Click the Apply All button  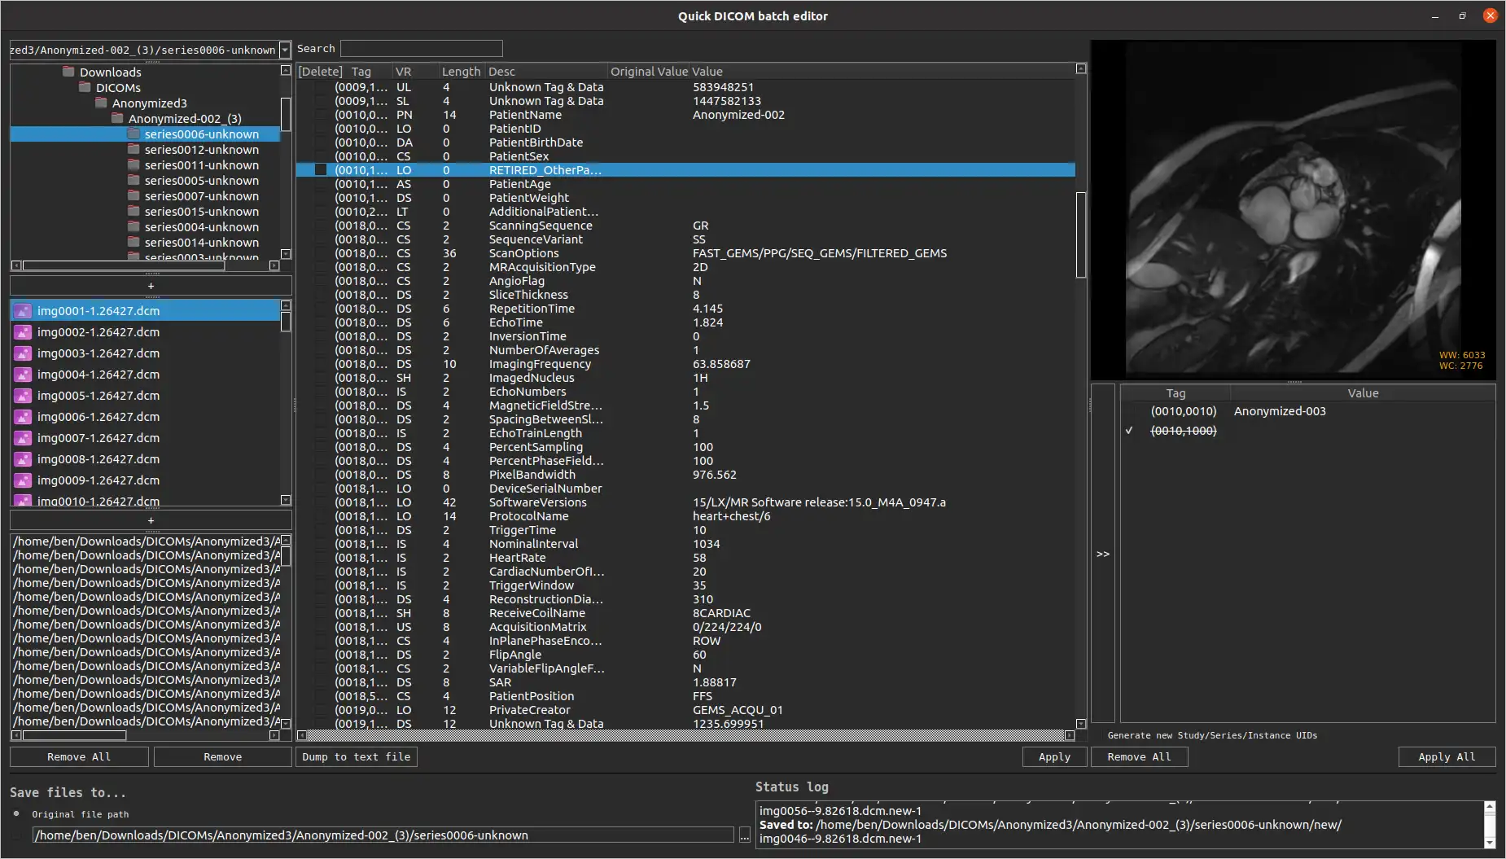(x=1445, y=756)
